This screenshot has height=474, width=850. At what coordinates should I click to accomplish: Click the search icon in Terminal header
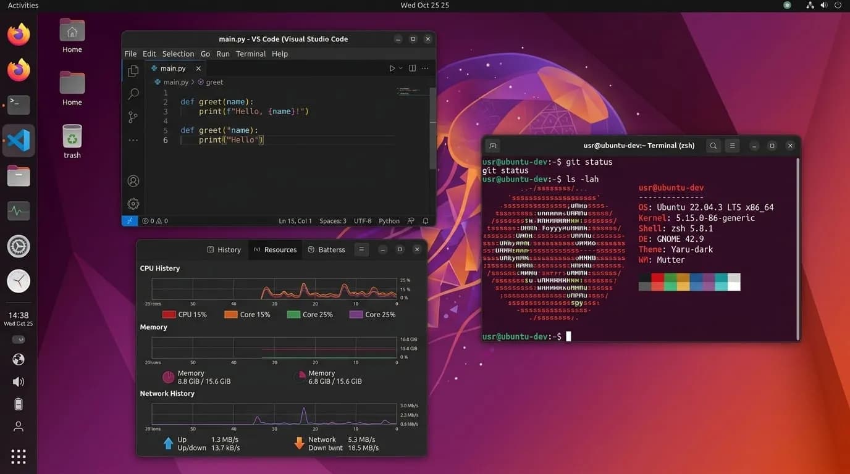pos(713,146)
